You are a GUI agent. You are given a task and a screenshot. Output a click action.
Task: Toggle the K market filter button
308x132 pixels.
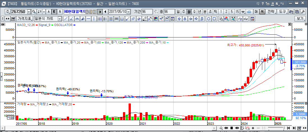click(54, 12)
